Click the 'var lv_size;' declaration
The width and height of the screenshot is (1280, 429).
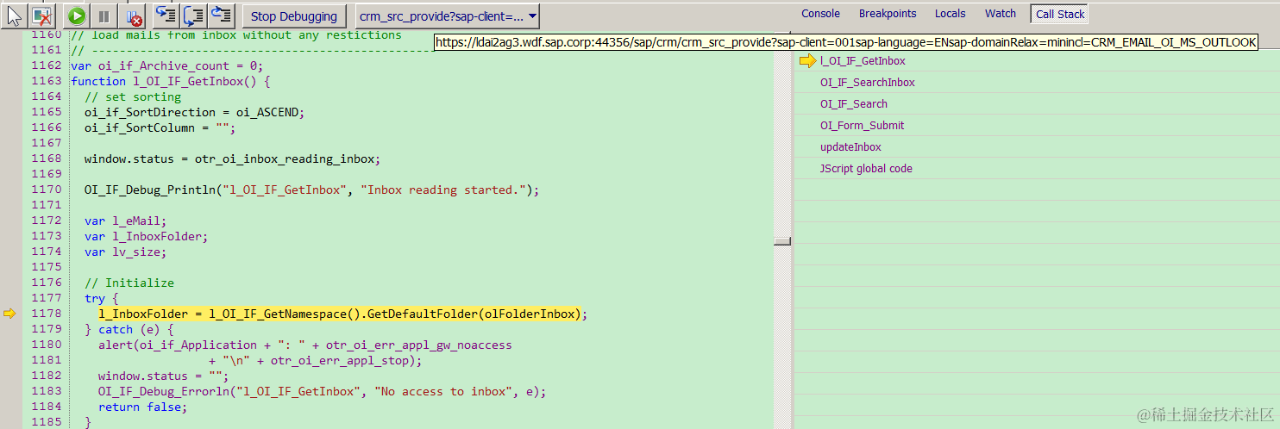pos(125,252)
